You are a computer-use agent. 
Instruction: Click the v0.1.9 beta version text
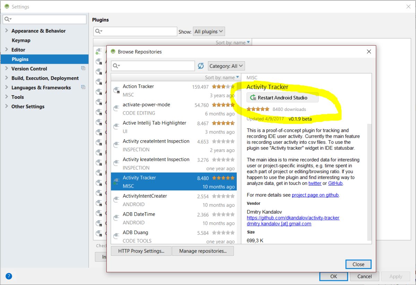click(300, 119)
